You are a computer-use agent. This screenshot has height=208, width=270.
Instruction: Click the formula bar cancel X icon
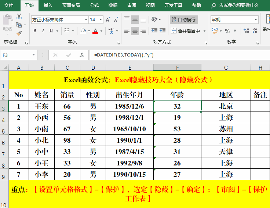click(55, 55)
